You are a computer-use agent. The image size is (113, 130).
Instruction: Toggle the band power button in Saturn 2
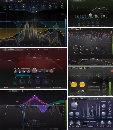[x=15, y=69]
